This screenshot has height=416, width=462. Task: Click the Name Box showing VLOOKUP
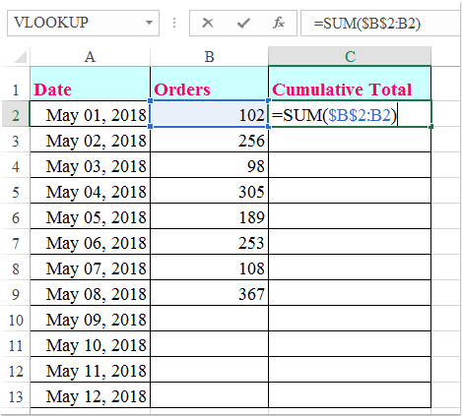pyautogui.click(x=83, y=23)
